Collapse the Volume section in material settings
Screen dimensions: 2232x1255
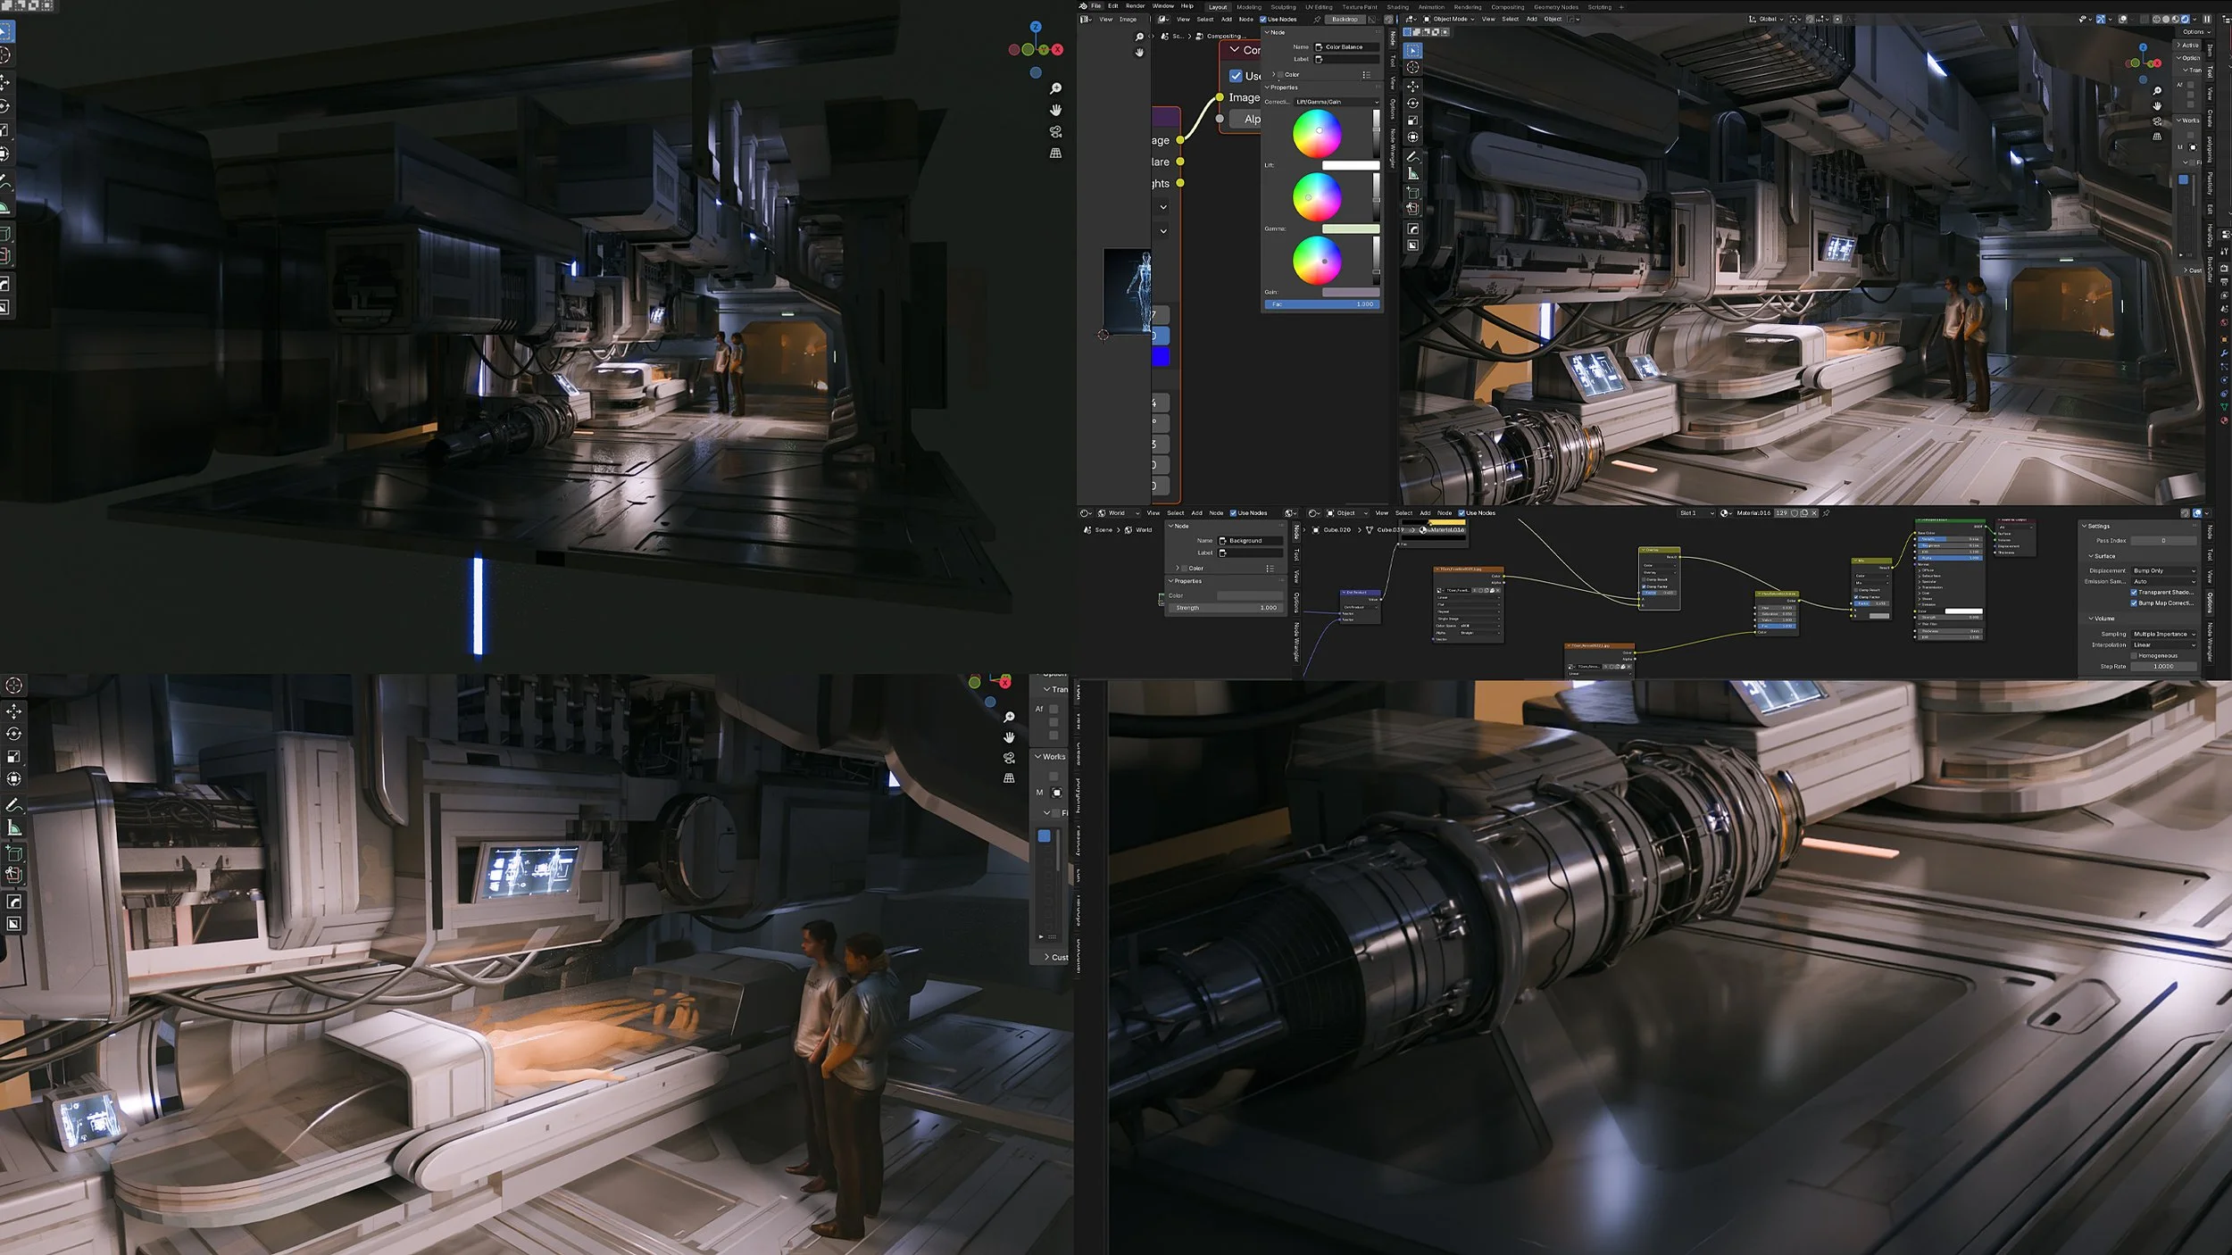click(x=2101, y=619)
